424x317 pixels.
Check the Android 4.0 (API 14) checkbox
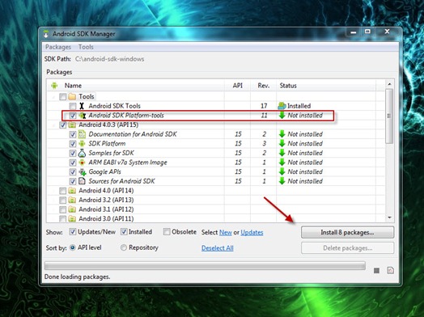63,191
